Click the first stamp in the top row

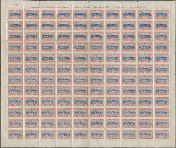click(x=15, y=14)
